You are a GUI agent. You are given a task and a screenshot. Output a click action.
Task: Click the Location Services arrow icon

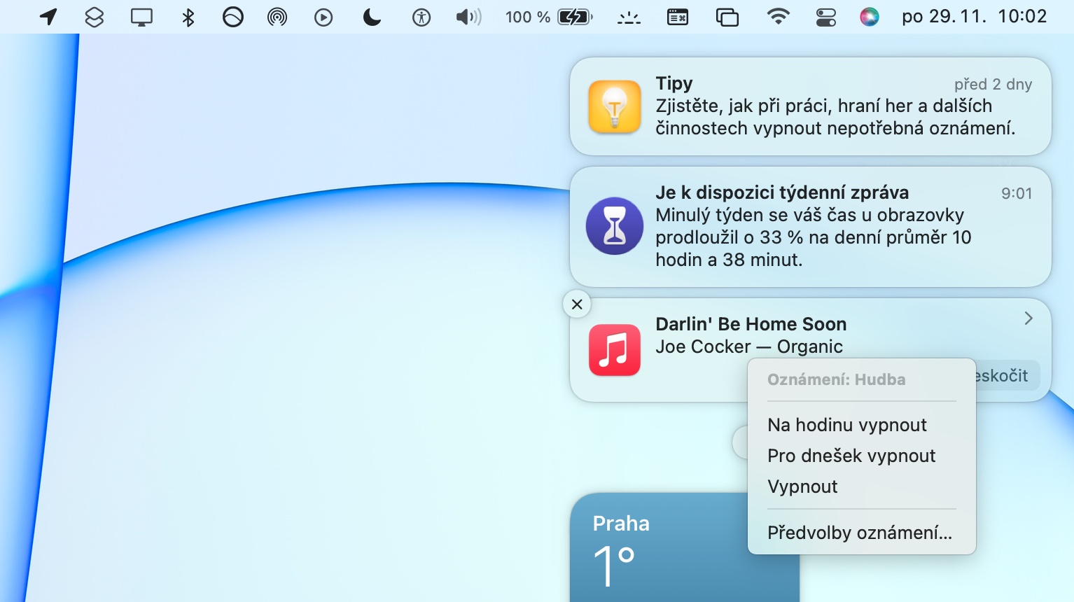[x=48, y=17]
